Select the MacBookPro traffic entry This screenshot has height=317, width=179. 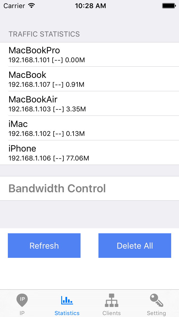[89, 55]
